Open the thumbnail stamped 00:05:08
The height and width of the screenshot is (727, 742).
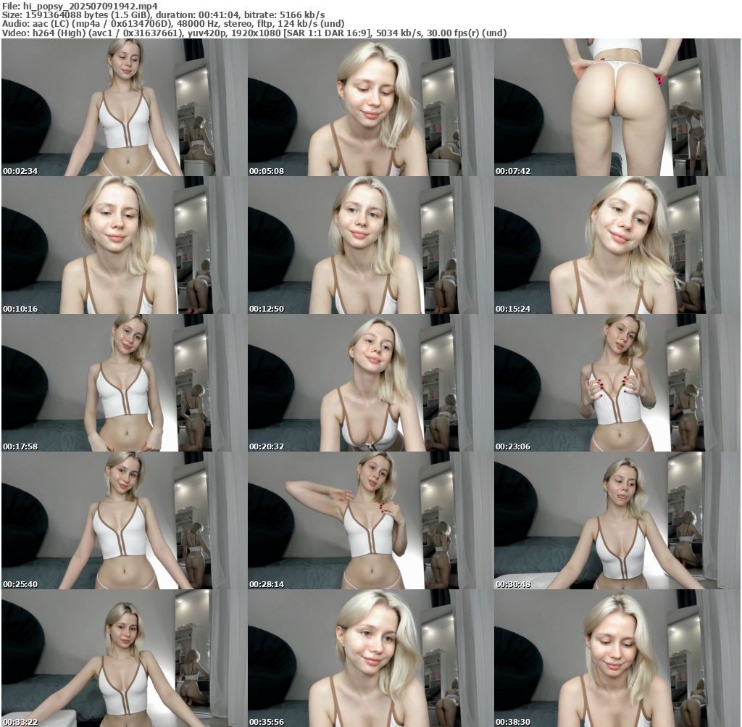370,107
